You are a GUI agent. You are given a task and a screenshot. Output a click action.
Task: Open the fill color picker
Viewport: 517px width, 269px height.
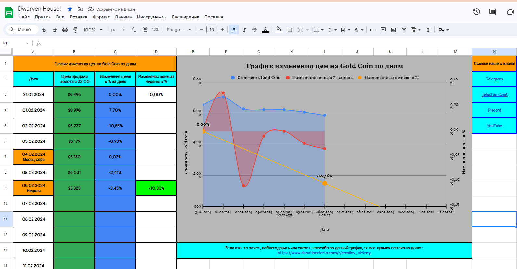click(x=278, y=30)
